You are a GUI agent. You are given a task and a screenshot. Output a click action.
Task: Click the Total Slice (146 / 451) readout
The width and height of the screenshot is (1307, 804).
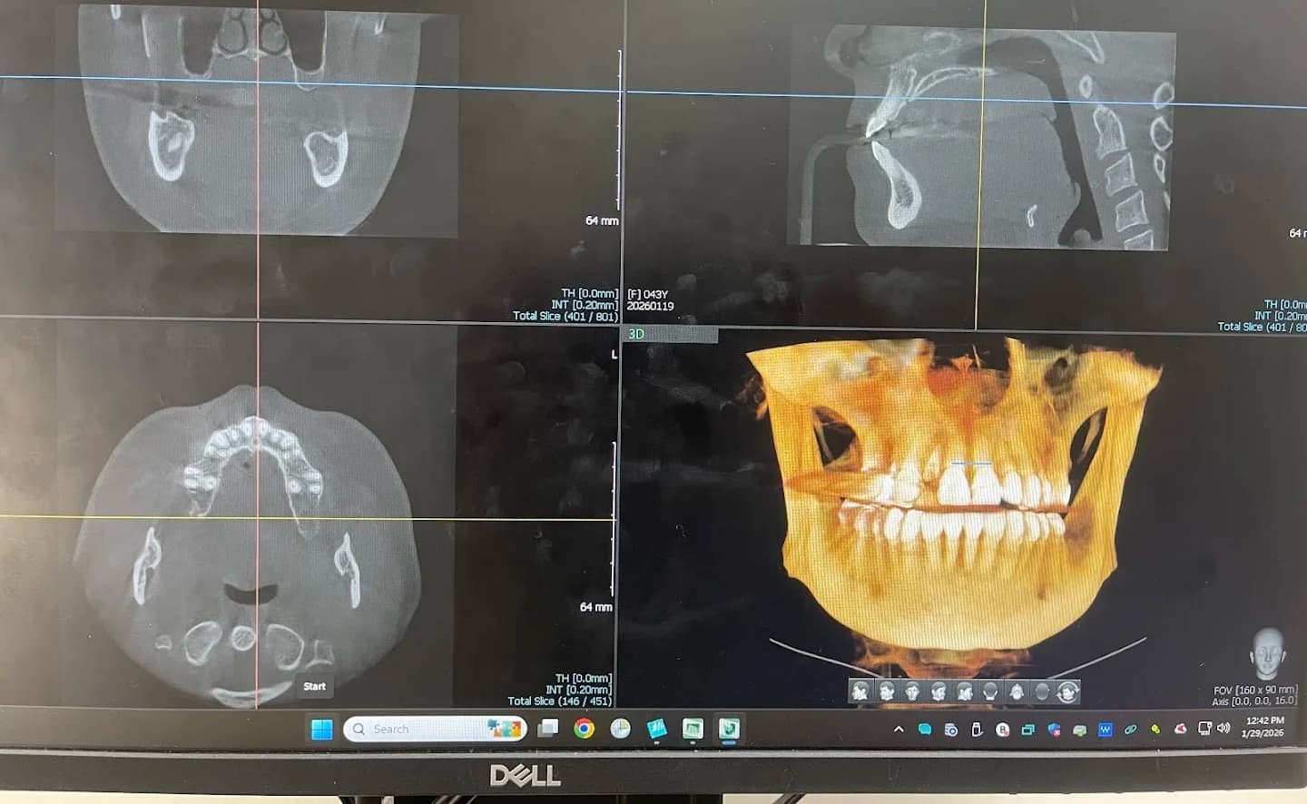(560, 701)
